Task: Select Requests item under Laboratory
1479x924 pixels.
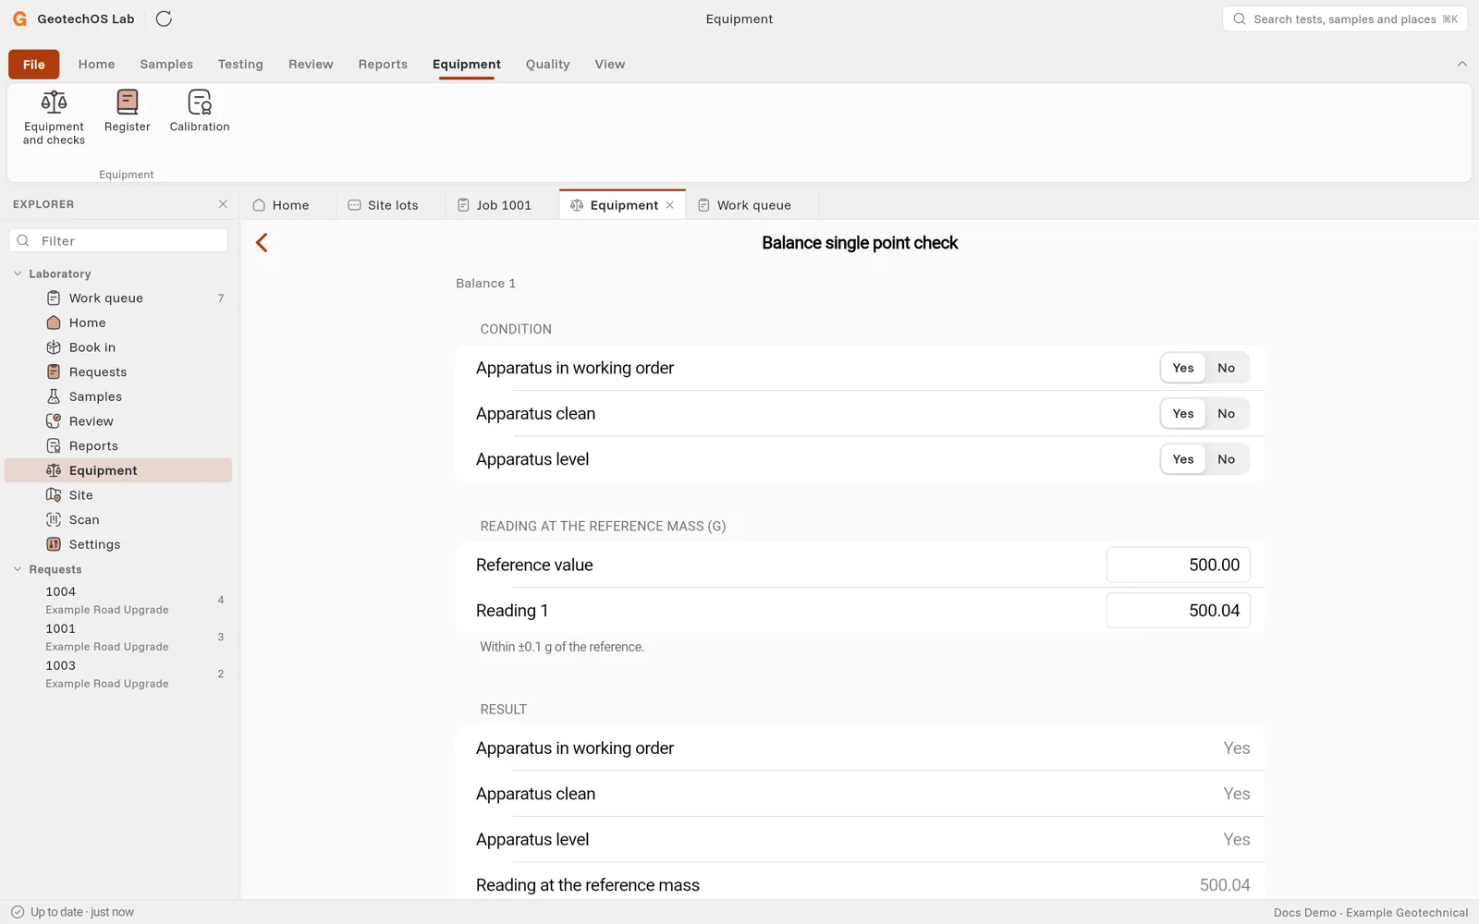Action: [118, 372]
